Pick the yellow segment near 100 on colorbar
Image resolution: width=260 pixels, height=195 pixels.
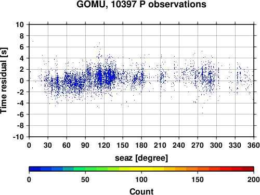[141, 169]
